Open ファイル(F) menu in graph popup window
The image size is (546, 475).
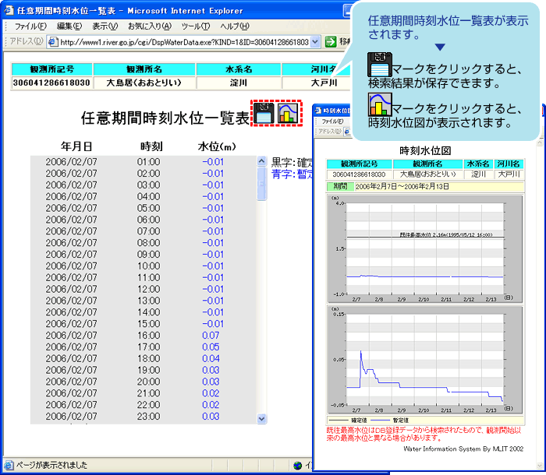pyautogui.click(x=331, y=121)
